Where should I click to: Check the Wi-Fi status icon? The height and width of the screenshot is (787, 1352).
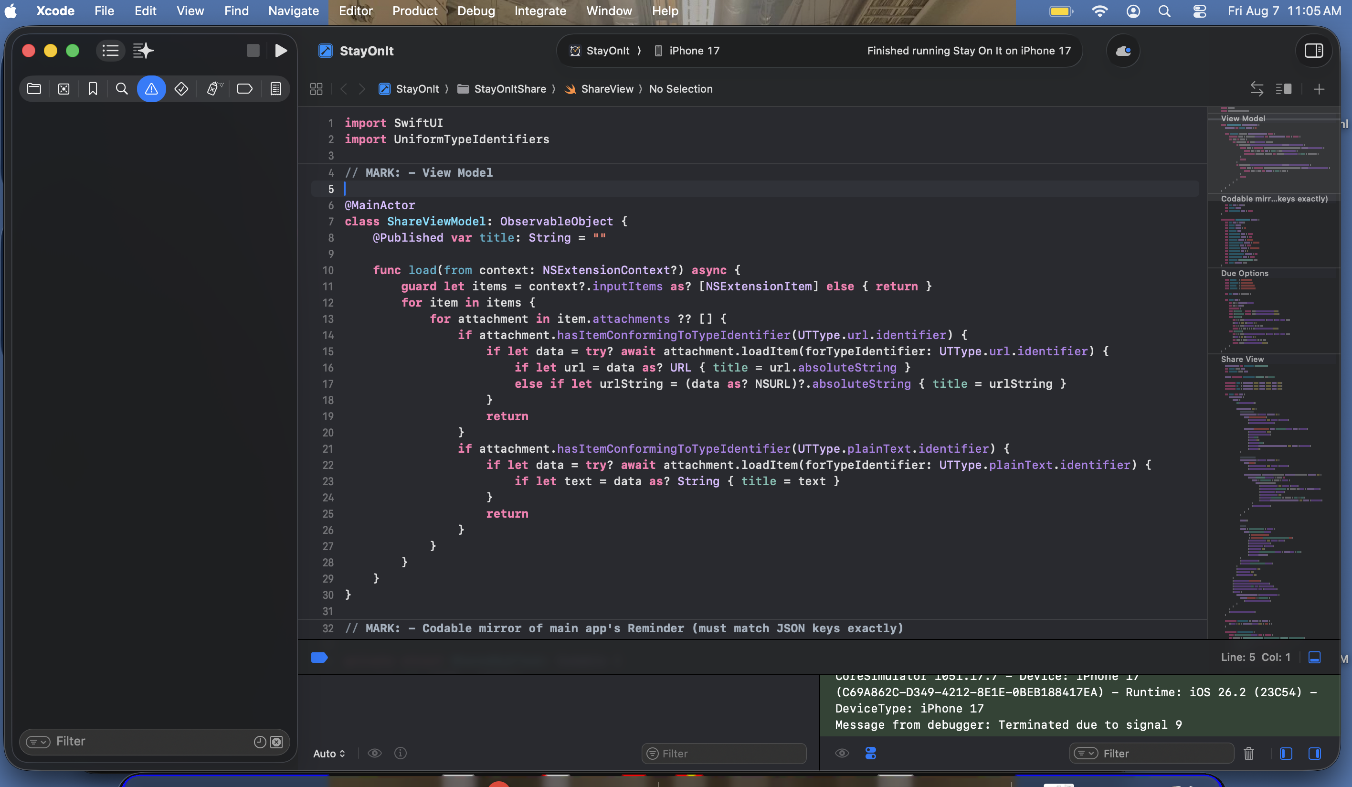[1100, 11]
